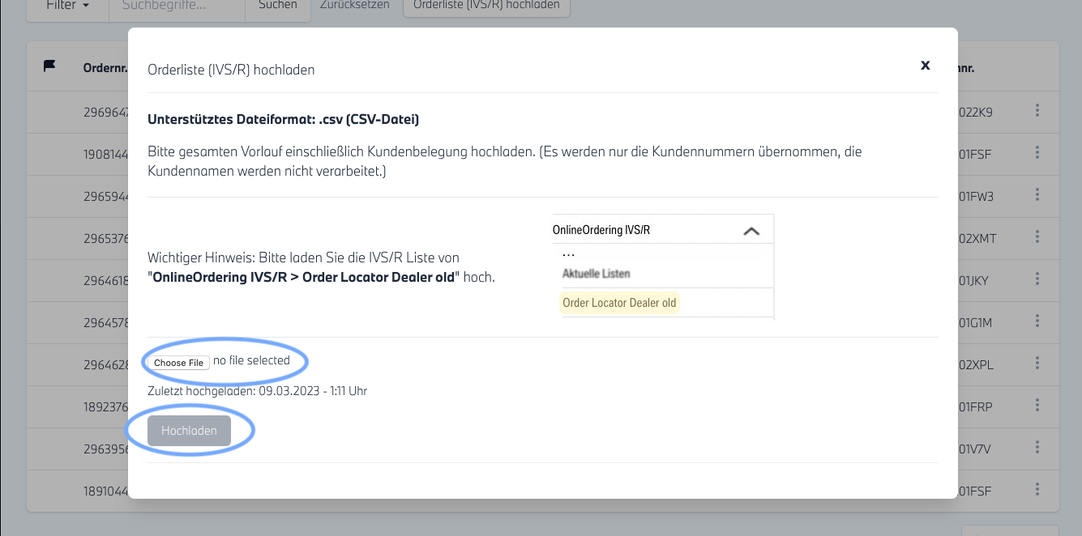
Task: Click the Ordernr. column header
Action: [x=105, y=68]
